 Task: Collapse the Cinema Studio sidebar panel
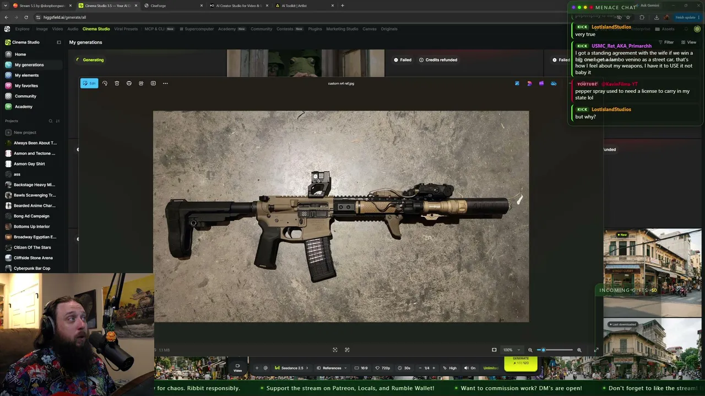(59, 42)
